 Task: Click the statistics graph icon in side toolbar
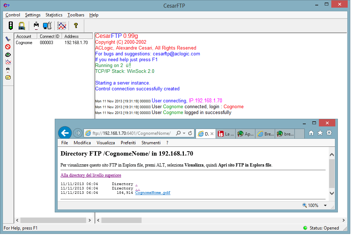[8, 62]
